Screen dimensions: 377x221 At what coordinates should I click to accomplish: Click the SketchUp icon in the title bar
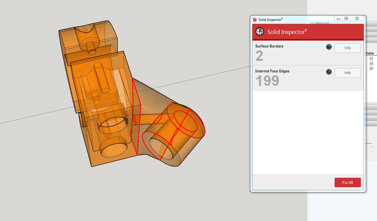[255, 19]
